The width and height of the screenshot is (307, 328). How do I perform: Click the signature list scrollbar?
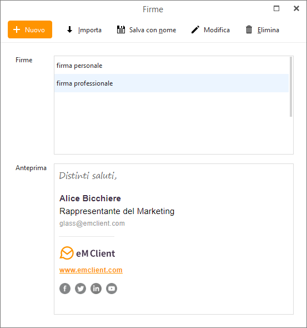click(291, 87)
